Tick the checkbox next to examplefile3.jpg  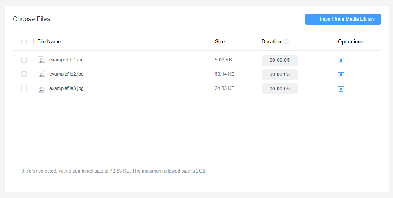24,88
